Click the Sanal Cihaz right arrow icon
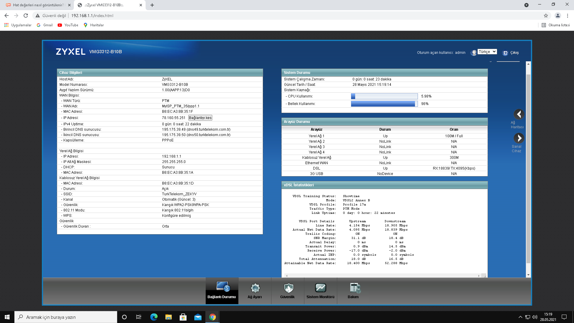This screenshot has width=574, height=323. tap(519, 138)
